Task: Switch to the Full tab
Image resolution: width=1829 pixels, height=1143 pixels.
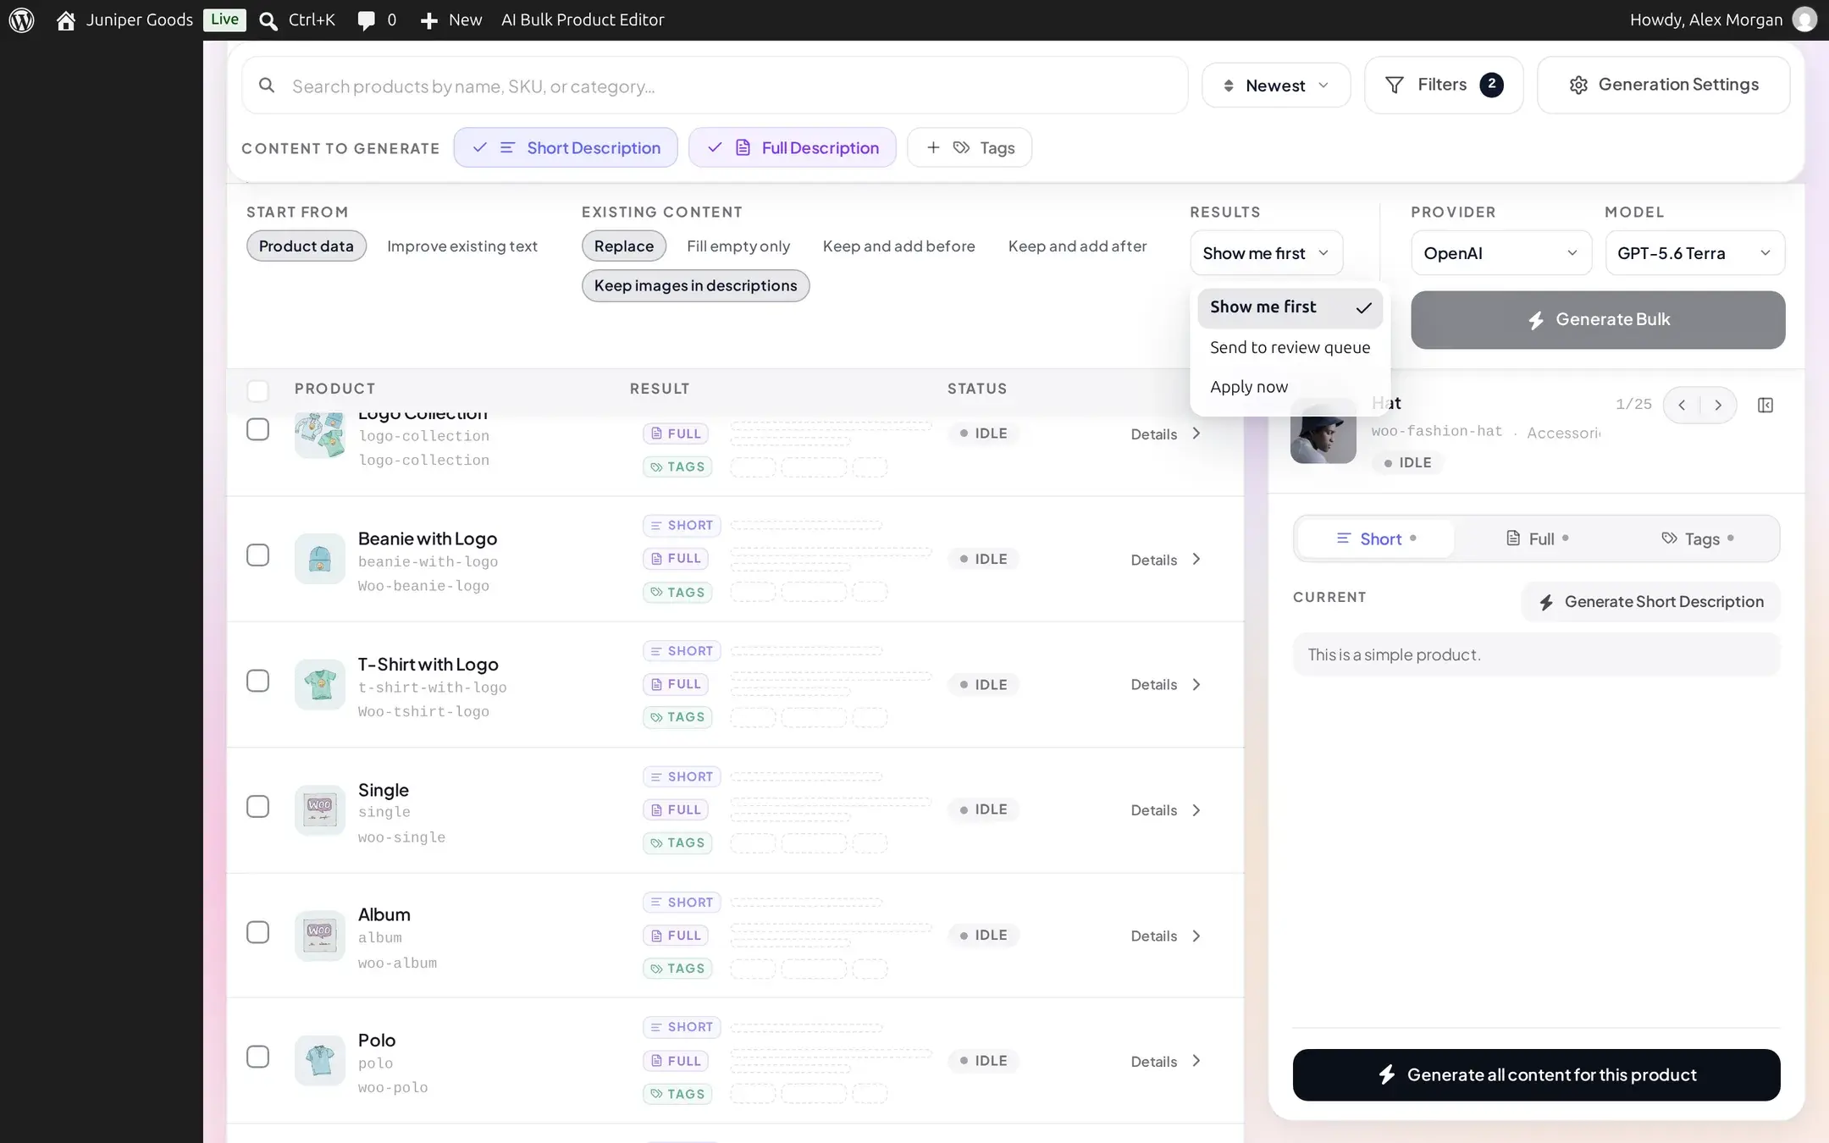Action: click(1537, 539)
